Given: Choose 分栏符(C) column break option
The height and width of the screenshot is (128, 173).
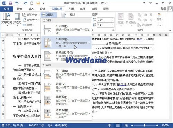Looking at the screenshot, I should (66, 43).
